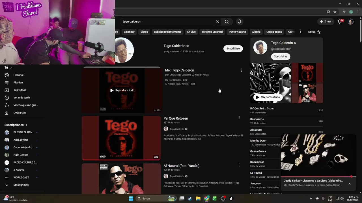
Task: Open the Al Natural video thumbnail
Action: (x=121, y=179)
